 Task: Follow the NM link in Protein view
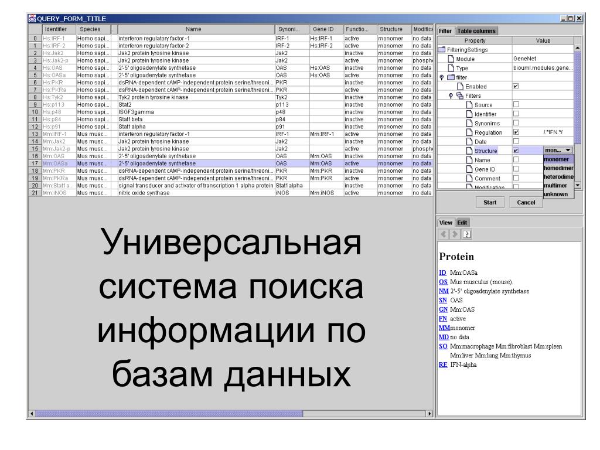[444, 291]
